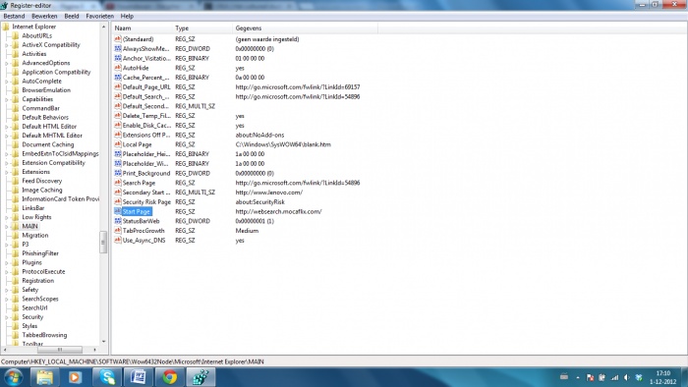
Task: Expand the AutoComplete key
Action: (x=7, y=82)
